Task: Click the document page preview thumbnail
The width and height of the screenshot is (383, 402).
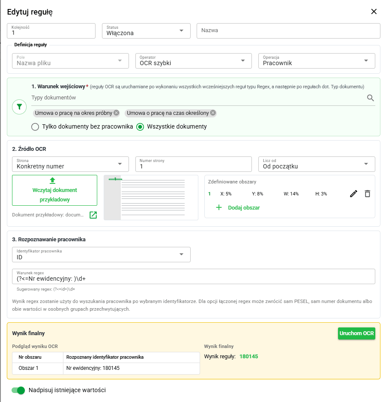Action: tap(151, 198)
